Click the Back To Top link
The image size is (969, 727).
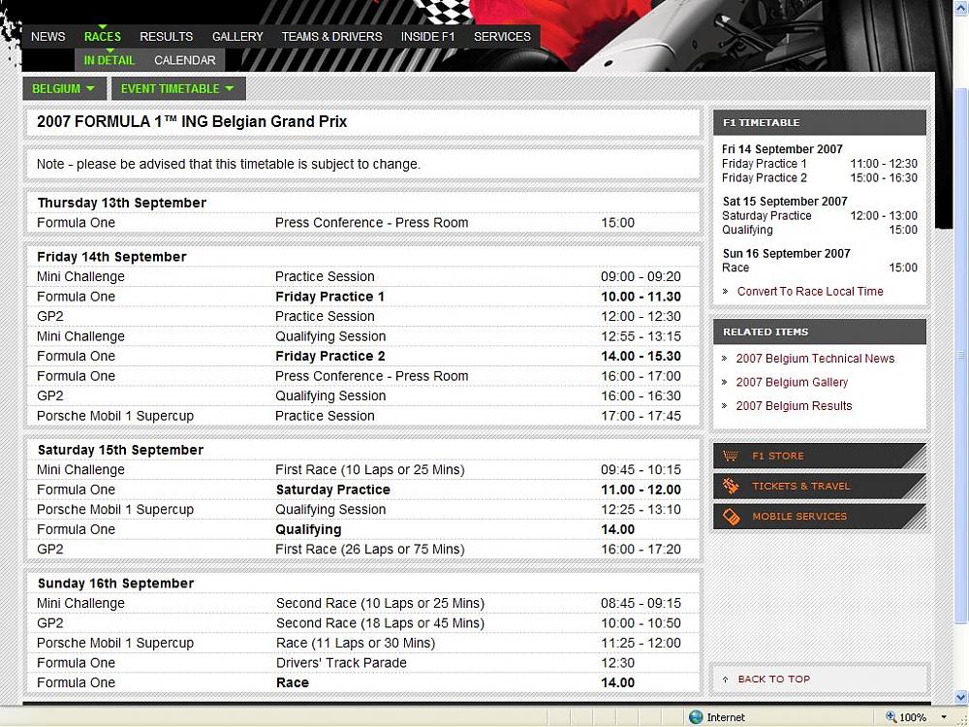point(773,680)
